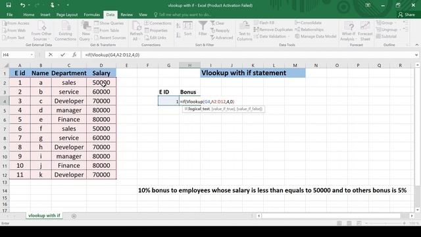Import data From Web
This screenshot has width=421, height=237.
(14, 30)
